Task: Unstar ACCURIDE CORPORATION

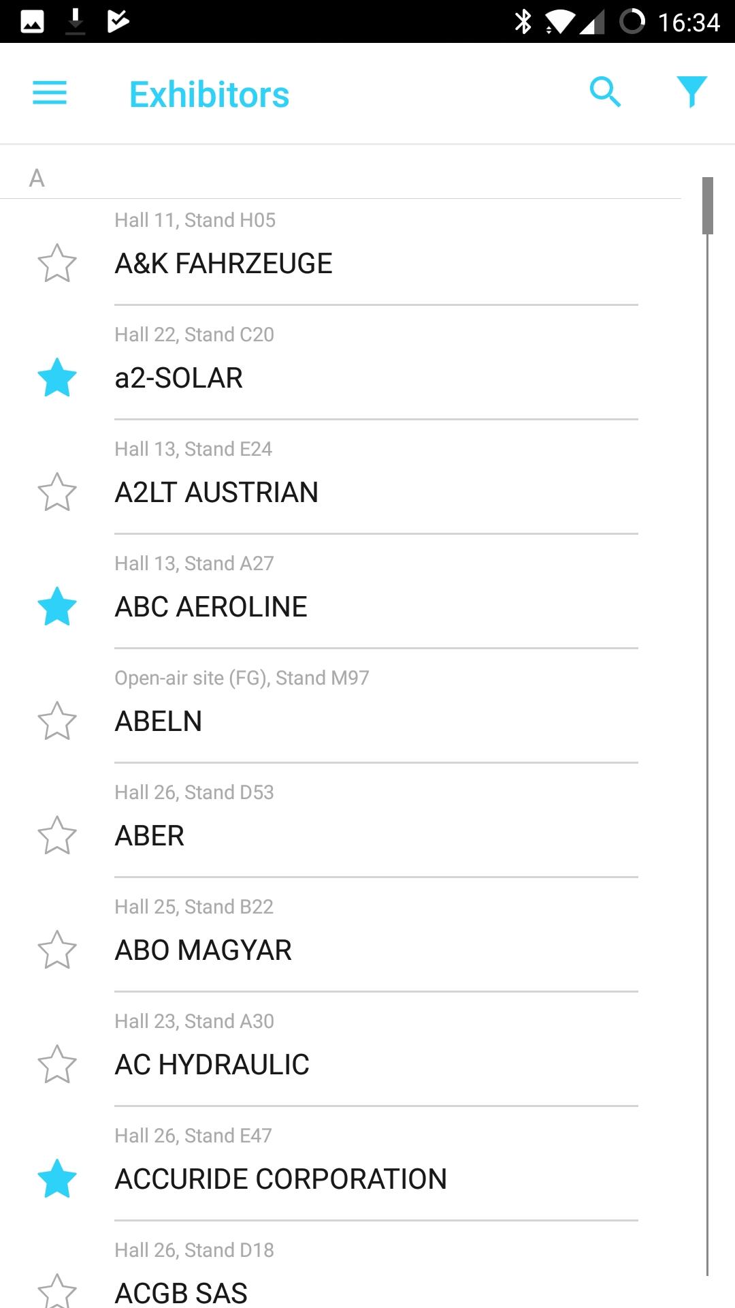Action: 57,1179
